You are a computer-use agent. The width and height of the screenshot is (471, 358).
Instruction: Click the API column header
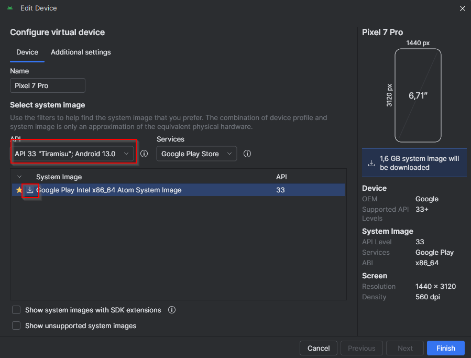(281, 177)
